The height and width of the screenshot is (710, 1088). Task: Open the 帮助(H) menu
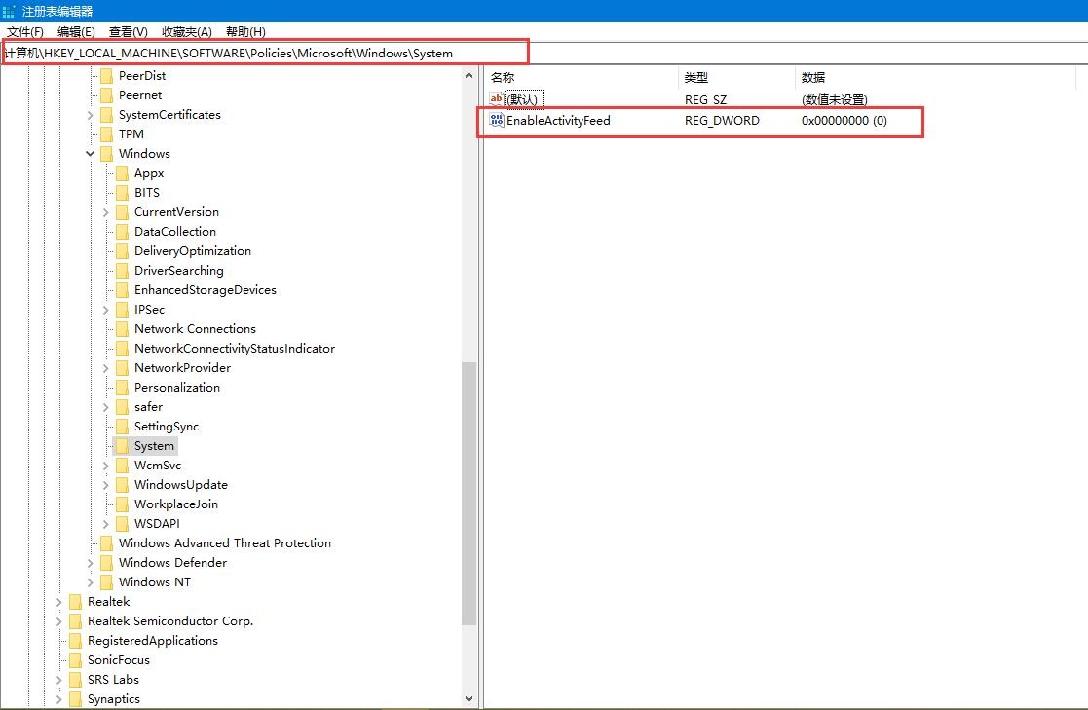point(245,32)
